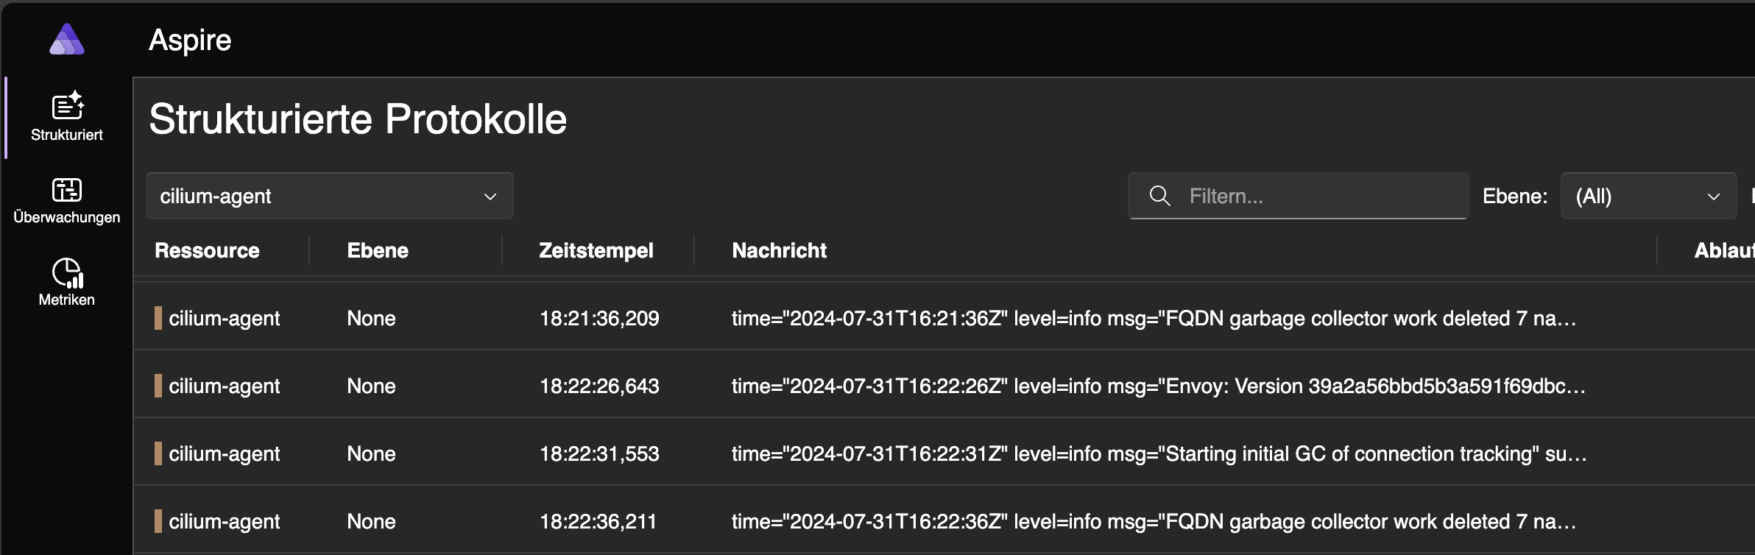
Task: Select the Starting initial GC log row
Action: [1157, 453]
